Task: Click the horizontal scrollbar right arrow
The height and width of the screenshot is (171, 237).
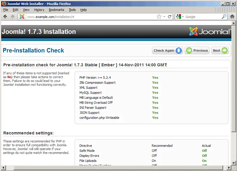Action: pos(229,167)
